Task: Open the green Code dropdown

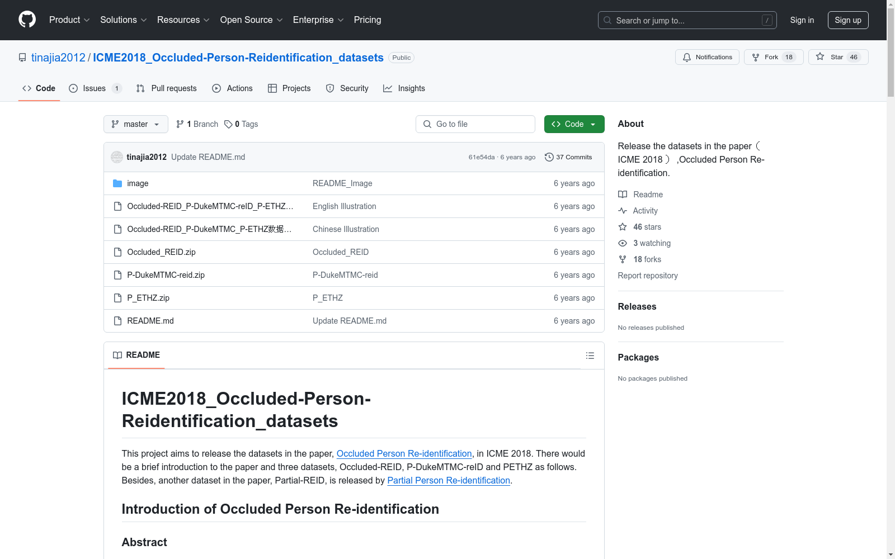Action: 574,124
